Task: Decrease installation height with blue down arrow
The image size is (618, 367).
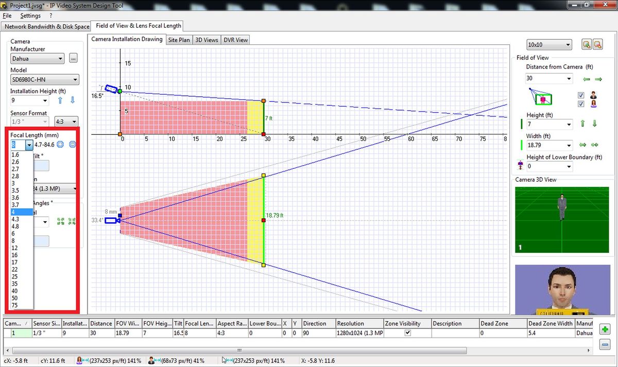Action: coord(73,100)
